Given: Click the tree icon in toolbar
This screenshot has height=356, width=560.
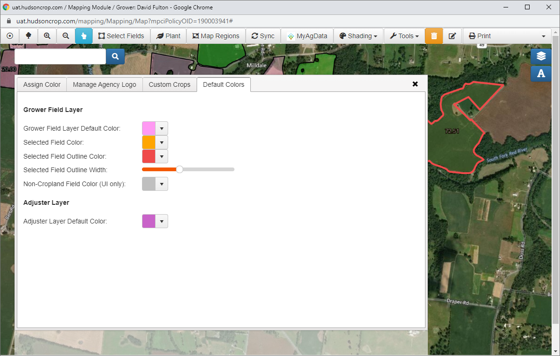Looking at the screenshot, I should click(28, 36).
